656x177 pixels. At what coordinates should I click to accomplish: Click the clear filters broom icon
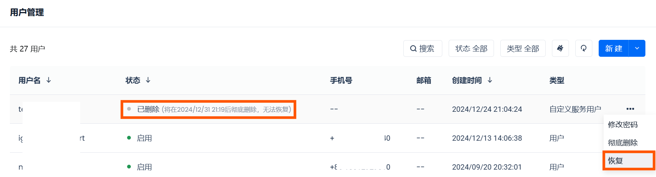pyautogui.click(x=560, y=48)
